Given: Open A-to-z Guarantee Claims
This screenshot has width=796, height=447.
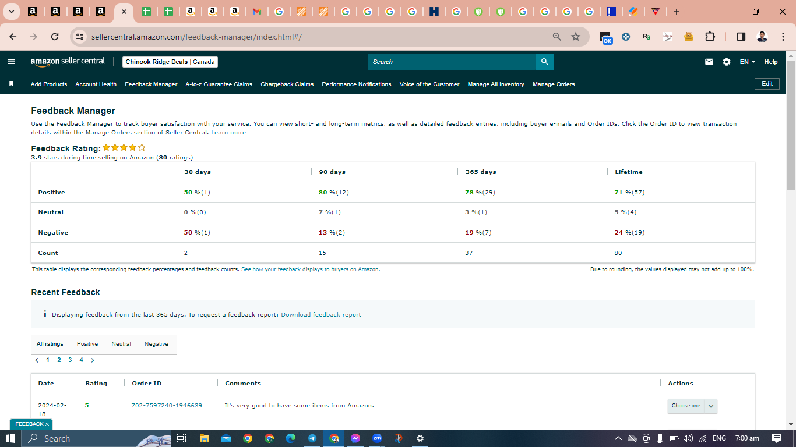Looking at the screenshot, I should (219, 84).
